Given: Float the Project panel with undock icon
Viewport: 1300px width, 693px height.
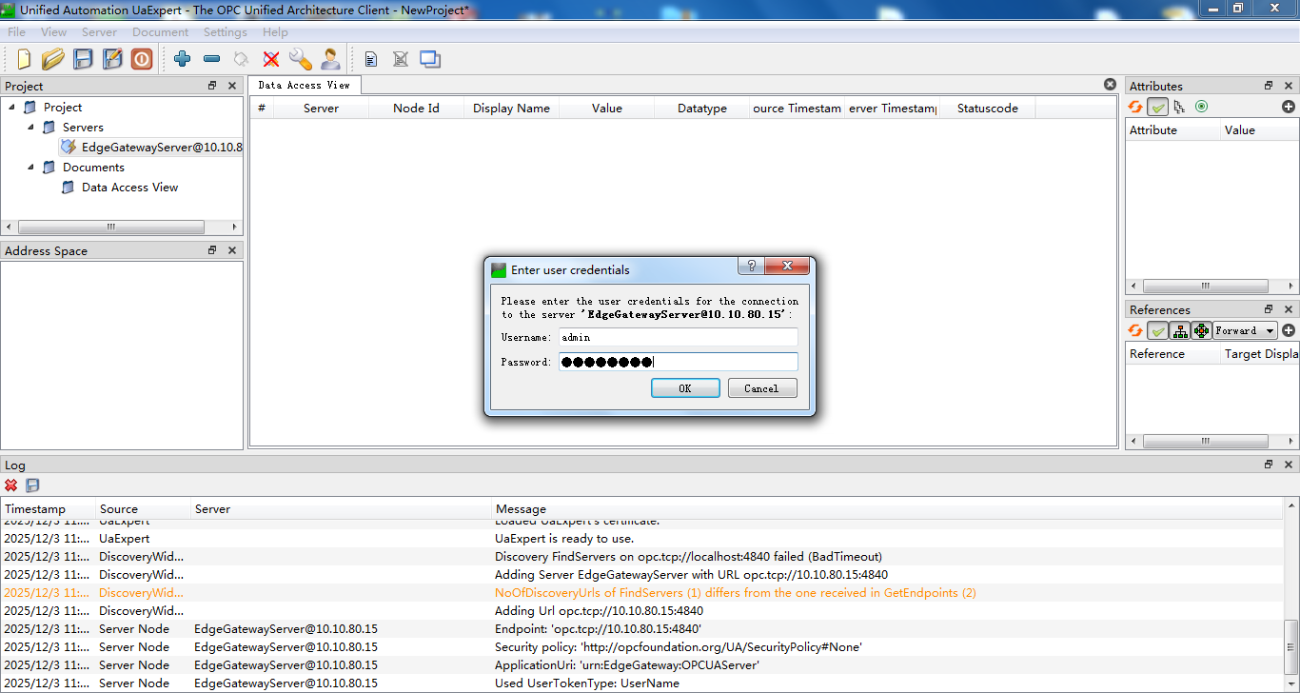Looking at the screenshot, I should tap(212, 86).
